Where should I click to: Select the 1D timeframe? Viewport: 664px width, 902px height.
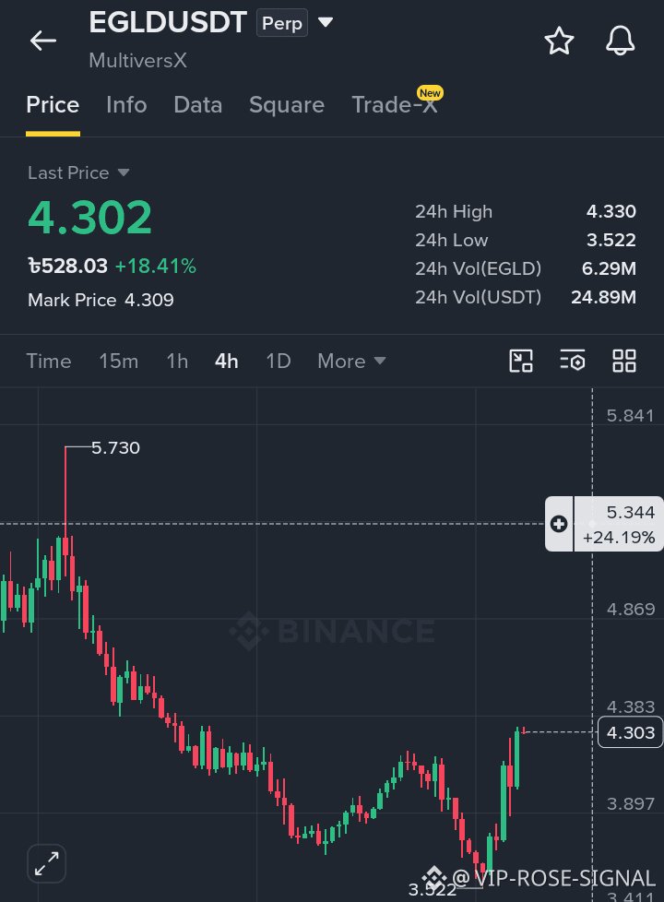[x=278, y=362]
